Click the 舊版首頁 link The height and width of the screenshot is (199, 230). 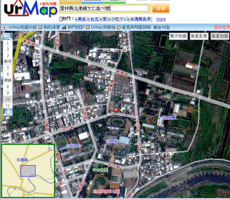[x=222, y=27]
